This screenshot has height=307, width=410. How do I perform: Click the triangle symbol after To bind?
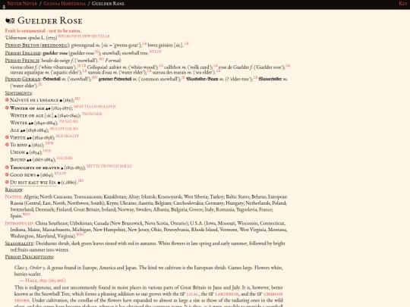30,146
